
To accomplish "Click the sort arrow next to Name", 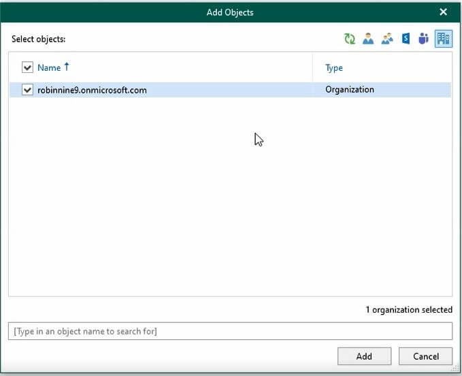I will 67,67.
